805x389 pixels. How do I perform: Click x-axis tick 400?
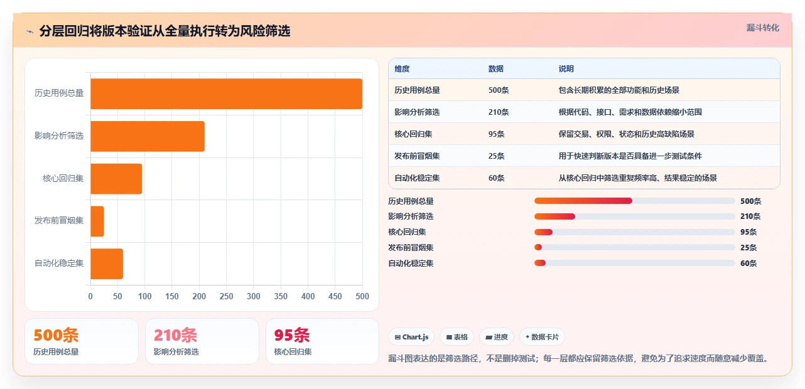(x=308, y=297)
